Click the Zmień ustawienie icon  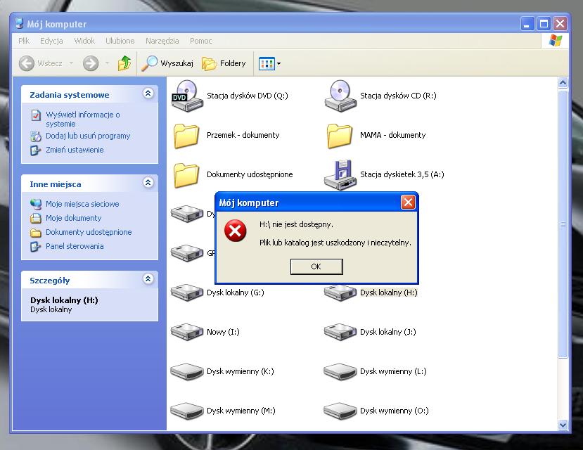(36, 150)
